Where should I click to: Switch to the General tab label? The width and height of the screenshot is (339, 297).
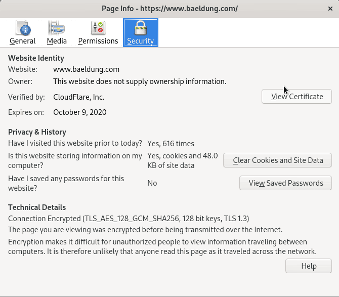click(22, 41)
